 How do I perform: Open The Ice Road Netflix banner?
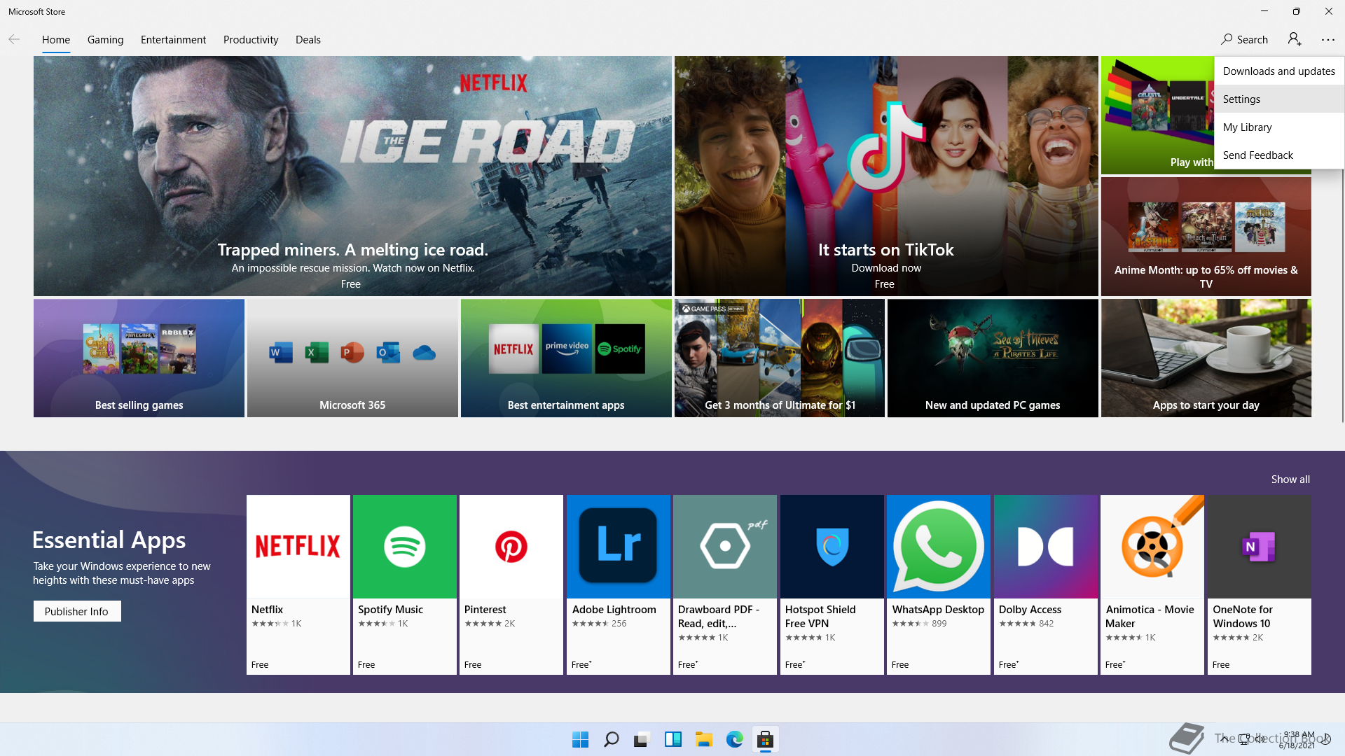pos(352,176)
